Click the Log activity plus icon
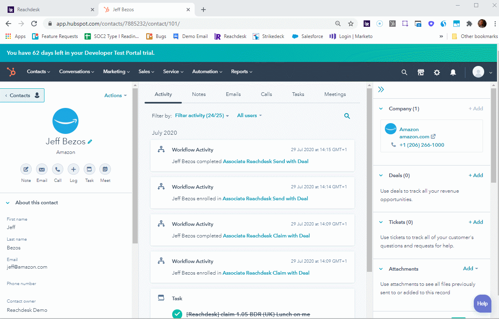499x319 pixels. [73, 169]
